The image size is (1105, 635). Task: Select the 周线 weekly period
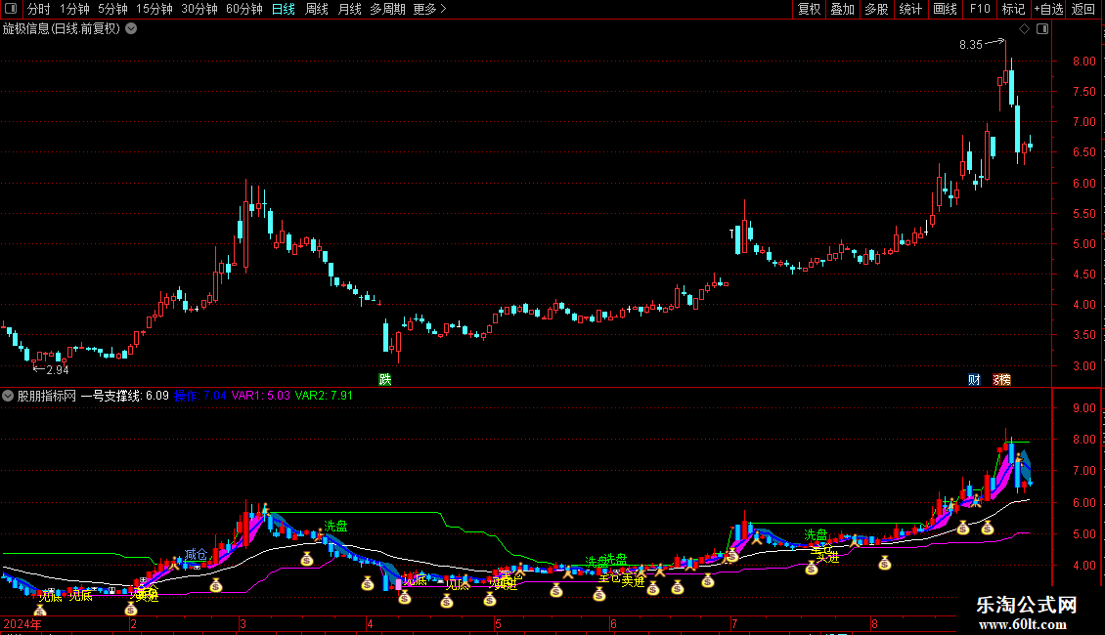[x=317, y=9]
